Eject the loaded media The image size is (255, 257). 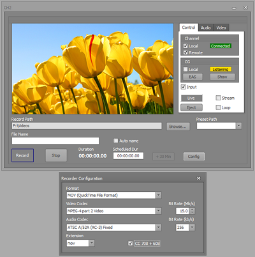(x=191, y=107)
